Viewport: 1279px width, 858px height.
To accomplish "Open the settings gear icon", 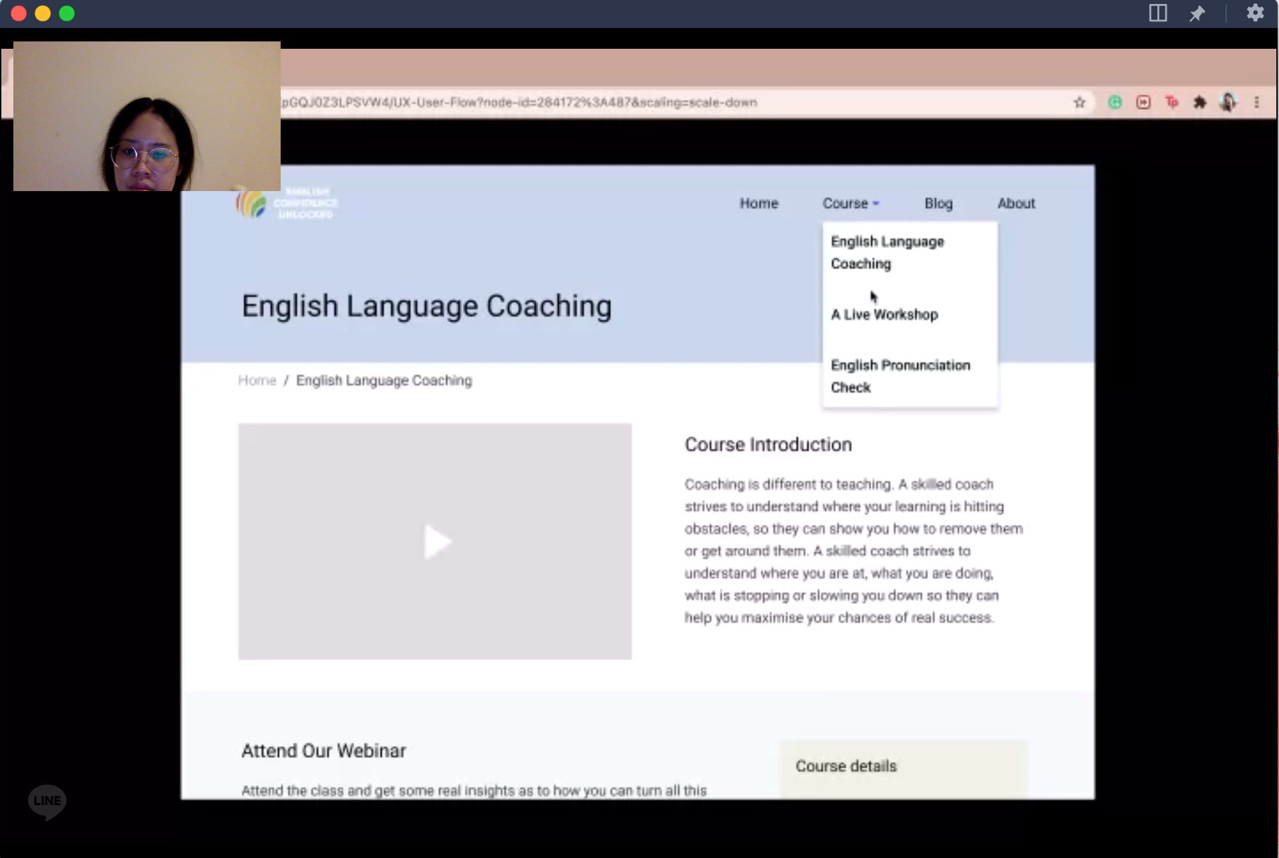I will (1255, 13).
